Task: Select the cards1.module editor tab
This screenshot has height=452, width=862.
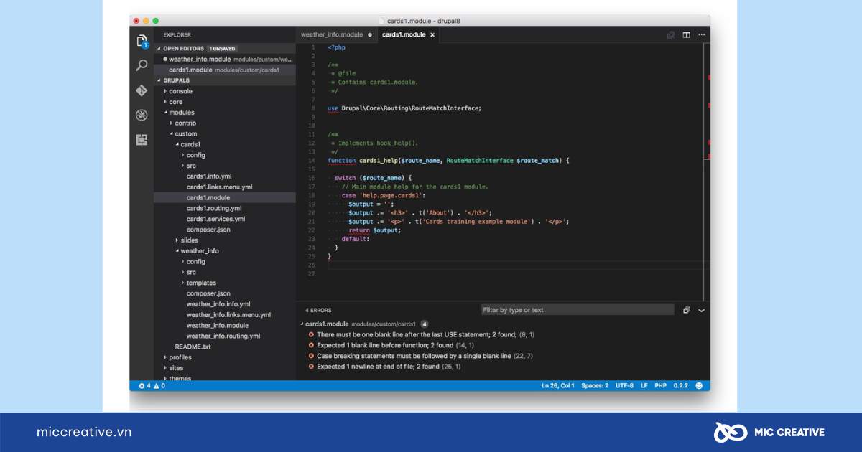Action: [x=404, y=34]
